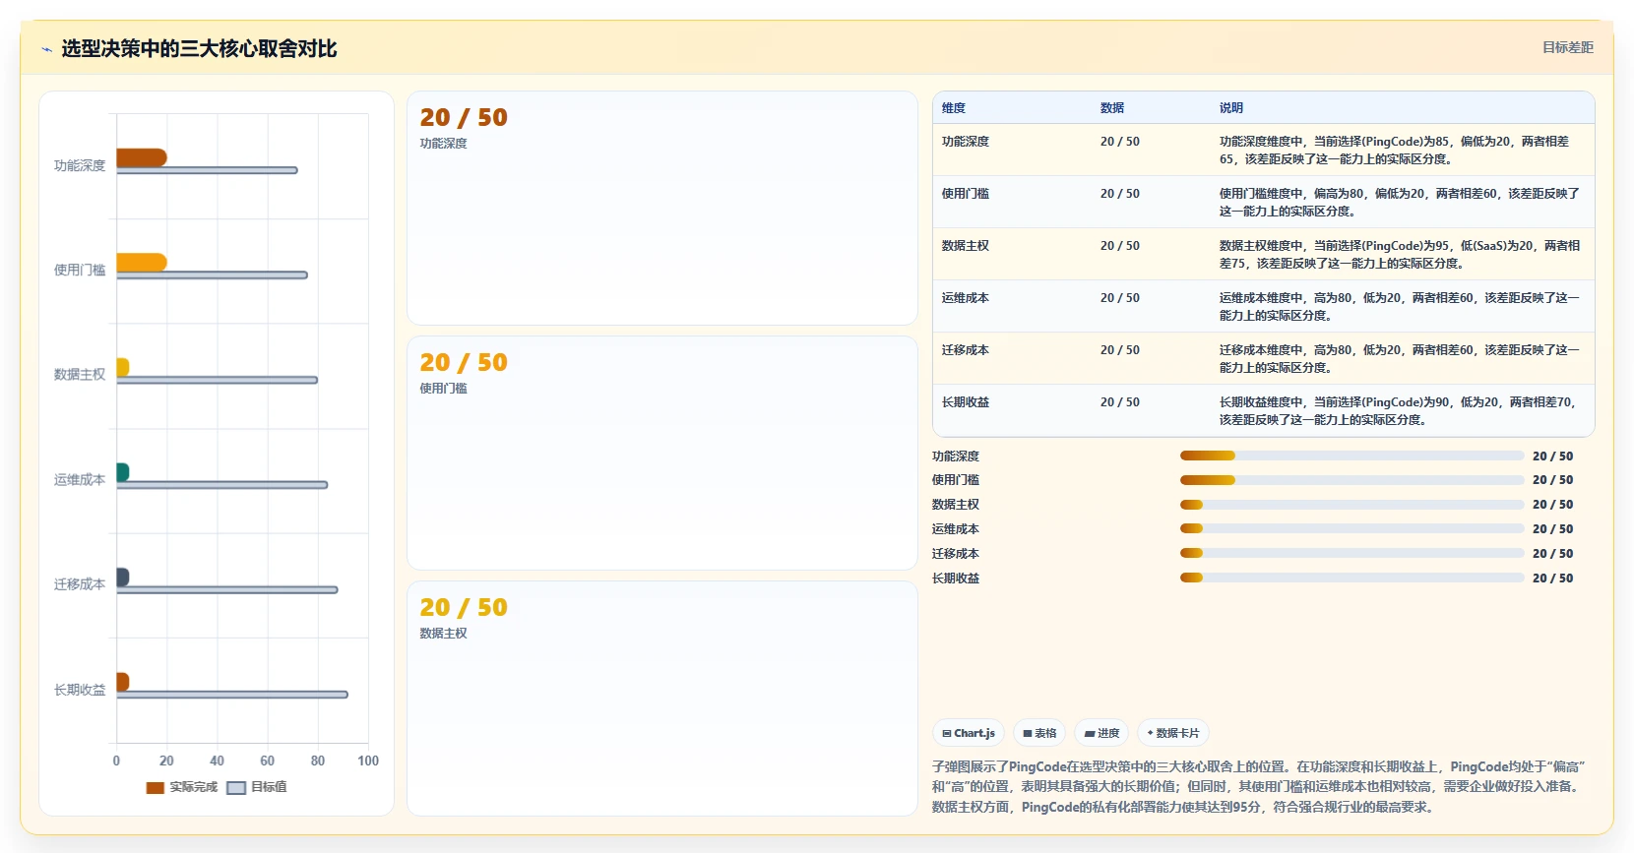Click the 长期收益 progress bar

pyautogui.click(x=1351, y=578)
